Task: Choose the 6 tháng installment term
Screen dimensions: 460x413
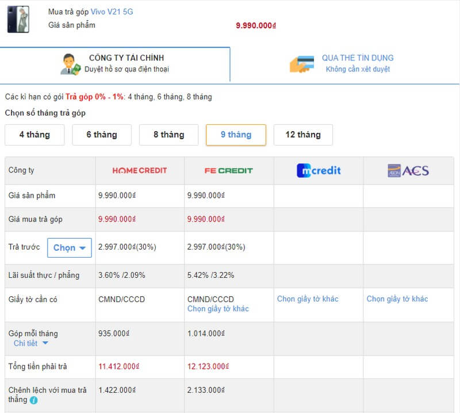Action: pos(102,135)
